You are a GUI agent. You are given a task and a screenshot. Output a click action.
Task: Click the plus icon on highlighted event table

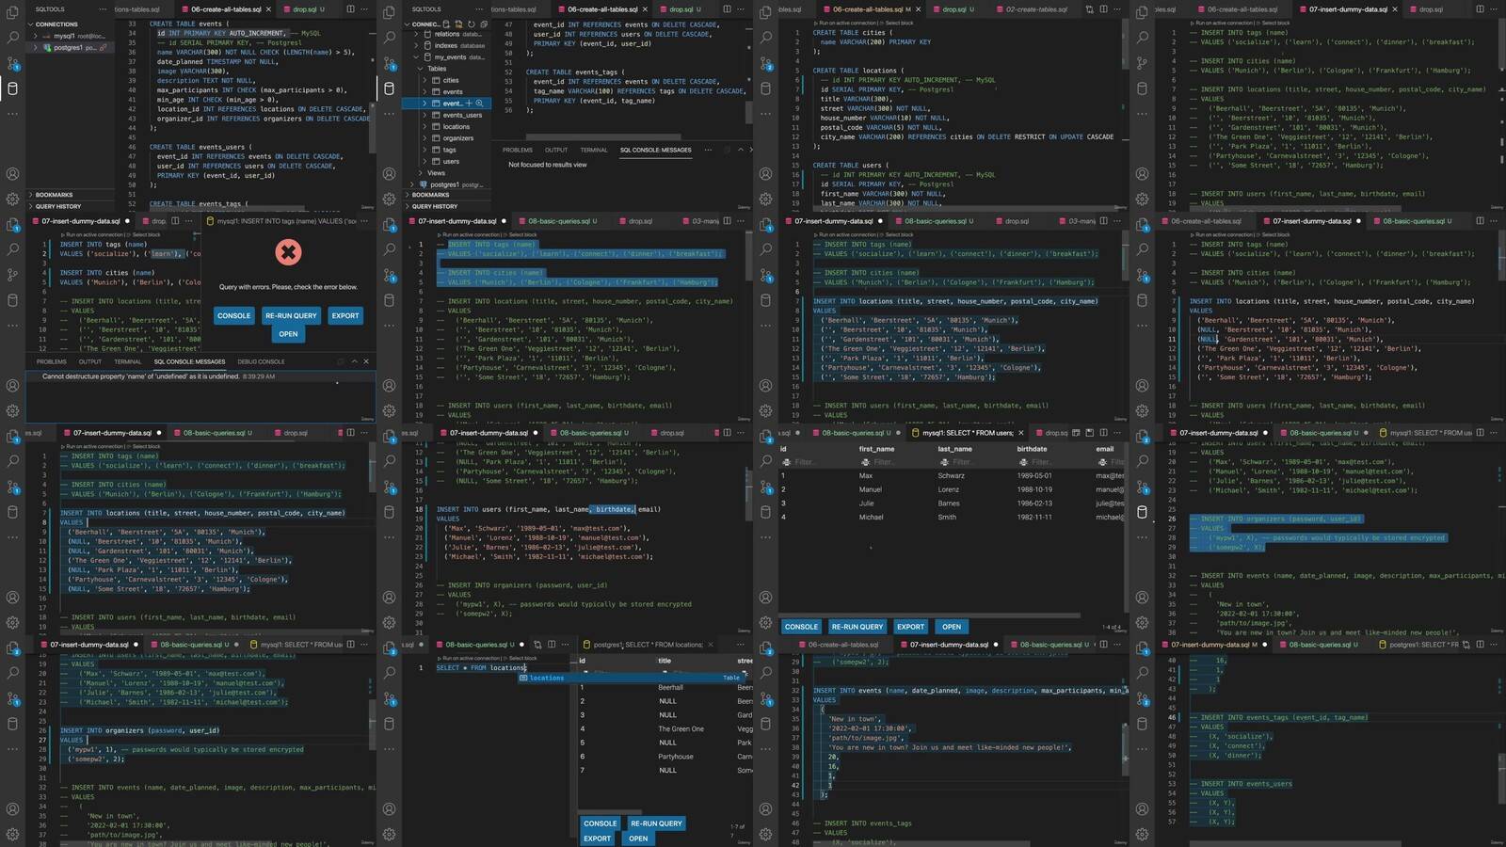coord(468,104)
